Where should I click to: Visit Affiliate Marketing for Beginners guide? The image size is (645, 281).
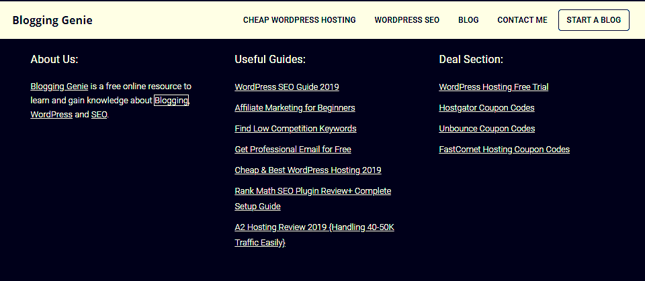pyautogui.click(x=295, y=107)
